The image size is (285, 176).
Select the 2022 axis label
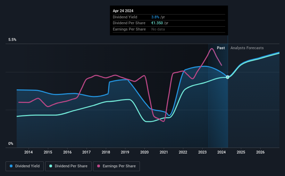[183, 152]
